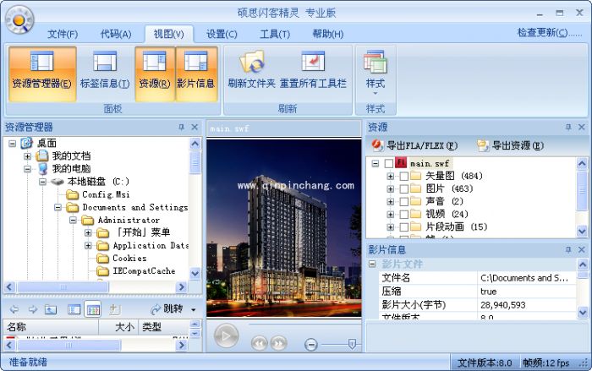Collapse the 桌面 tree node
The height and width of the screenshot is (371, 592).
click(x=12, y=144)
